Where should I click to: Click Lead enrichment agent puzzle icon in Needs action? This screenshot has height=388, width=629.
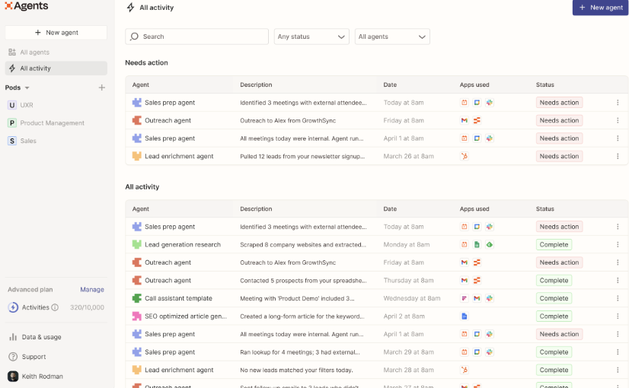(137, 156)
